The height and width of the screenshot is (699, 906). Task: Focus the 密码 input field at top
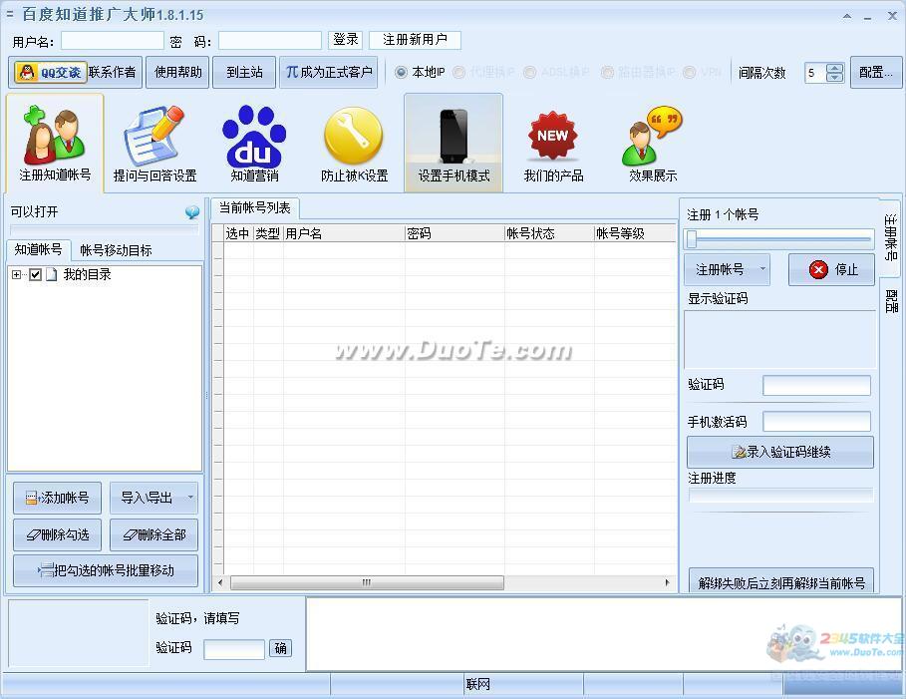coord(270,41)
